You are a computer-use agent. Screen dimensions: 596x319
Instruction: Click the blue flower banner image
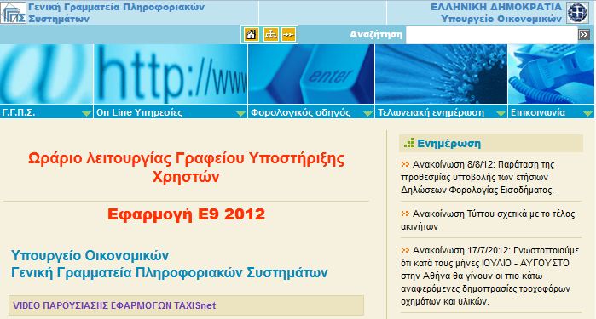441,74
